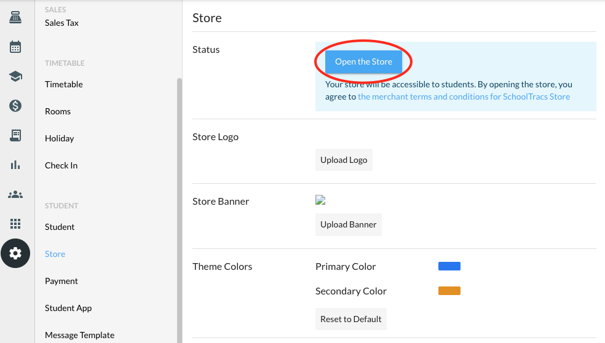The width and height of the screenshot is (605, 343).
Task: Open the calendar icon in sidebar
Action: [15, 47]
